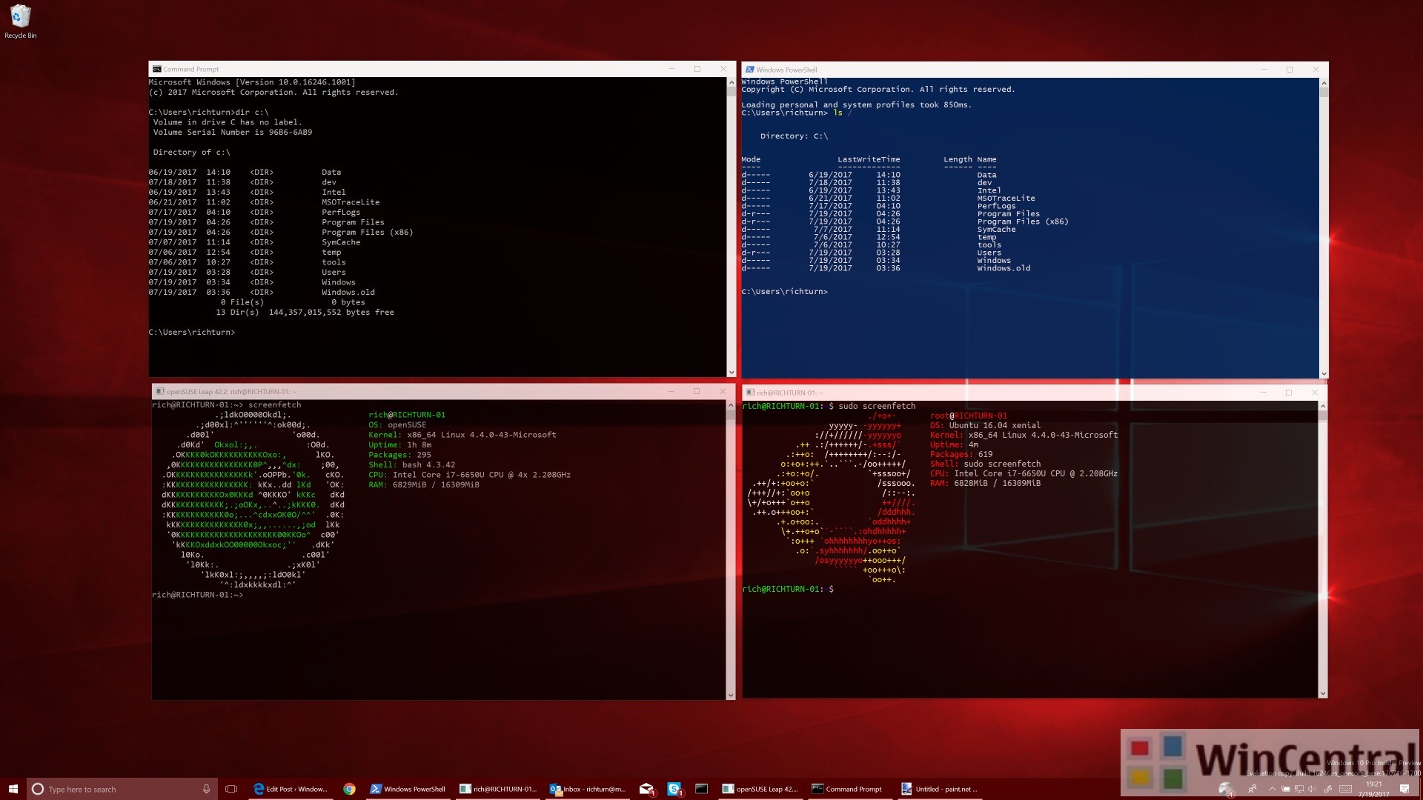Open Skype from the taskbar
The image size is (1423, 800).
[x=674, y=789]
